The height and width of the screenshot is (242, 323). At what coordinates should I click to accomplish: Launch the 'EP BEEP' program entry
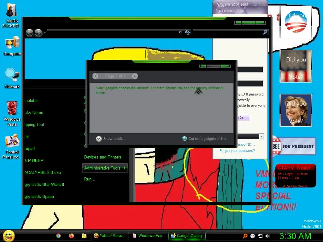pos(34,160)
